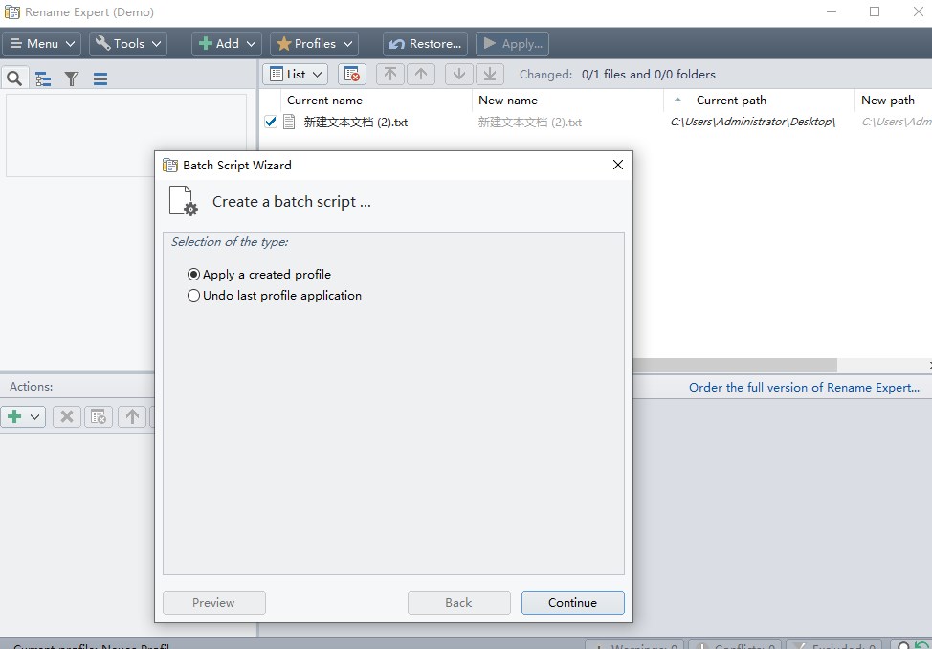Uncheck the 新建文本文档 (2).txt file checkbox
Image resolution: width=932 pixels, height=649 pixels.
271,122
